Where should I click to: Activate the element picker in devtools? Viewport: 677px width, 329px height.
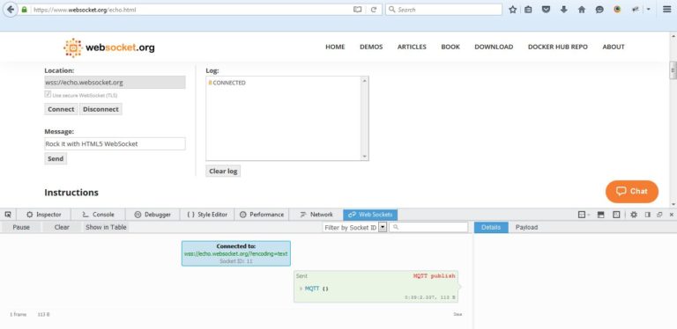coord(8,215)
